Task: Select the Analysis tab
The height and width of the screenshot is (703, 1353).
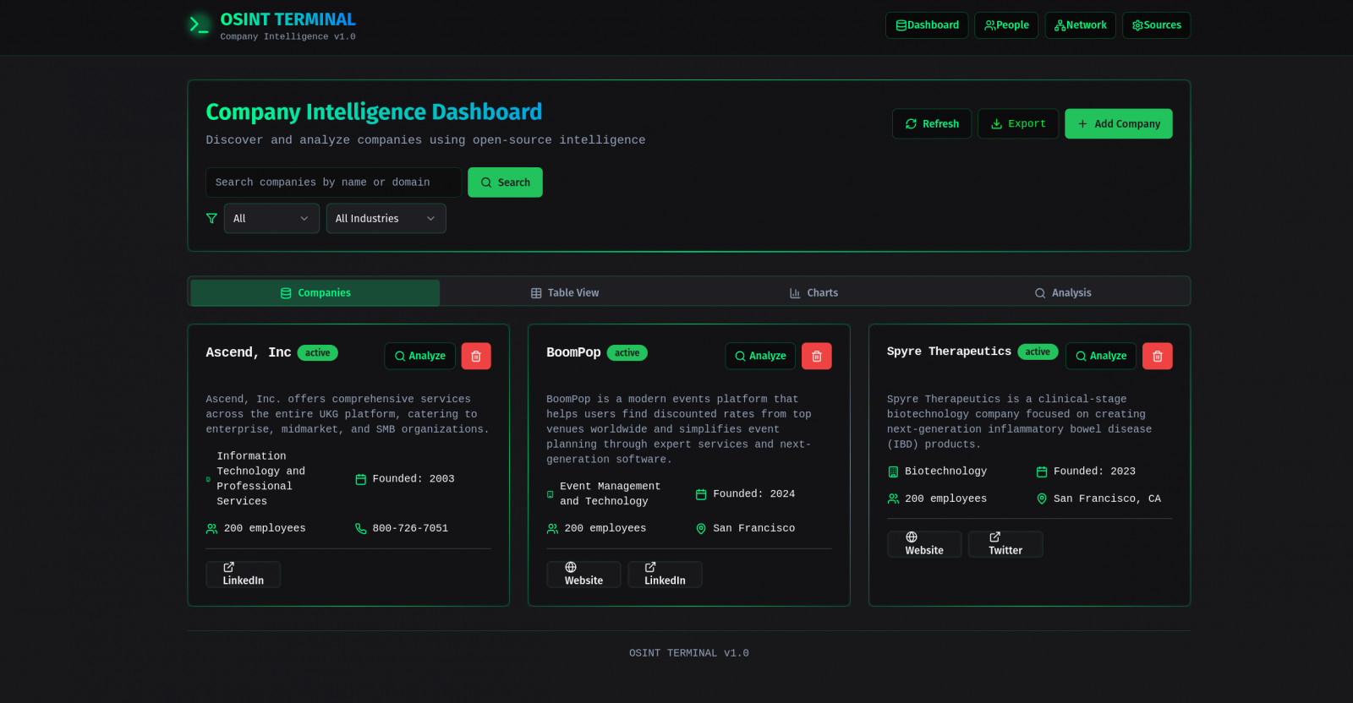Action: coord(1063,293)
